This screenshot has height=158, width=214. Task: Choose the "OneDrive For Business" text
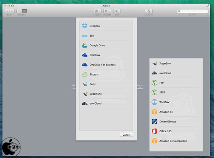pos(103,65)
